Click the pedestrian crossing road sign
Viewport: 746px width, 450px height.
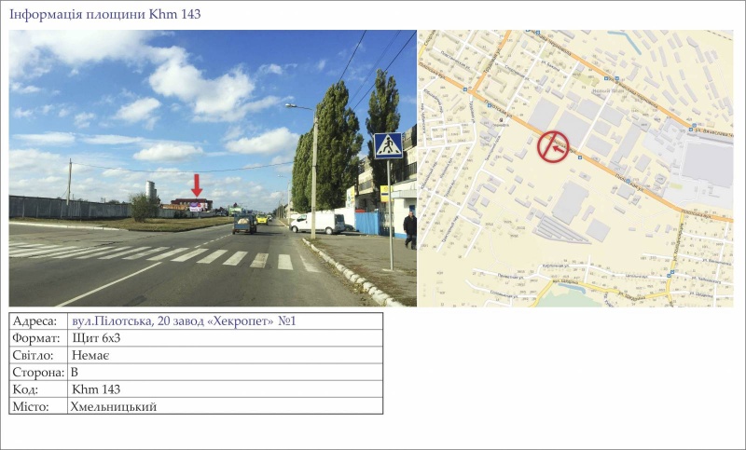click(388, 145)
